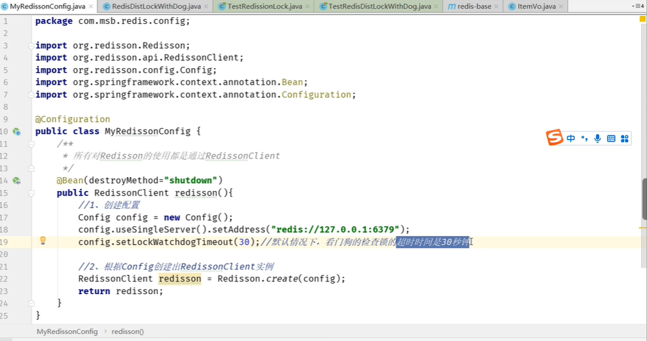Click the "redis://127.0.0.1:6379" address string
Image resolution: width=647 pixels, height=341 pixels.
pyautogui.click(x=335, y=229)
